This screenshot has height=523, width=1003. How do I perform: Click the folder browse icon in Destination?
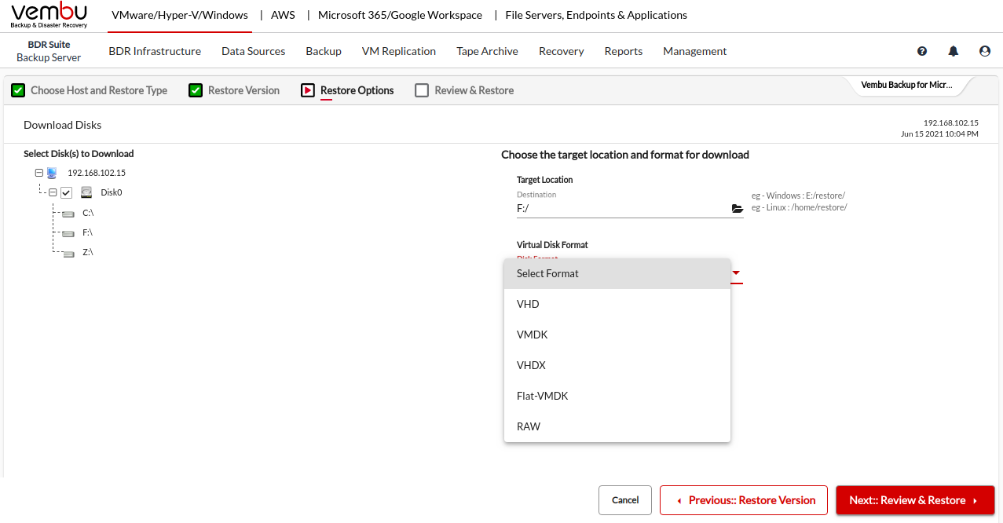[737, 209]
